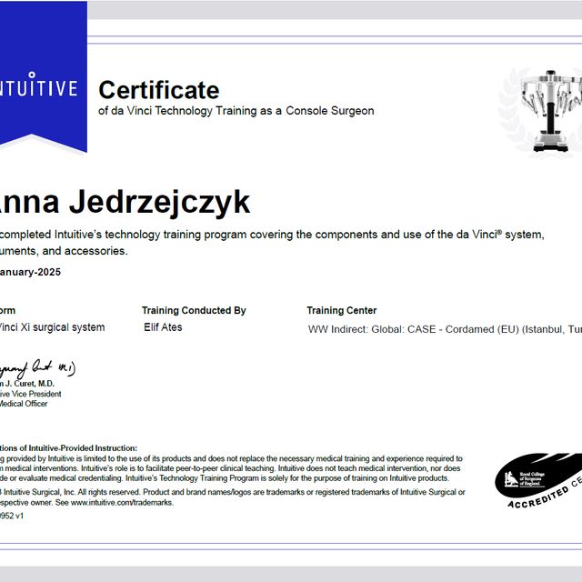Click the handwritten signature

click(37, 368)
